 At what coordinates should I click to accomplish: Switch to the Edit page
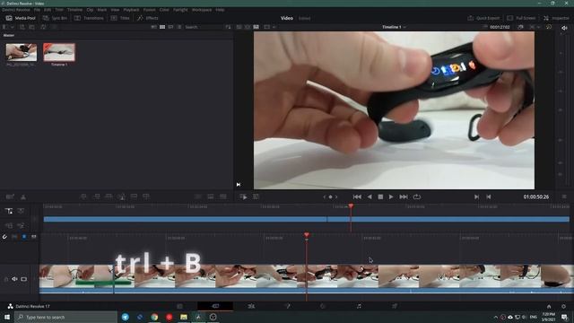point(251,306)
